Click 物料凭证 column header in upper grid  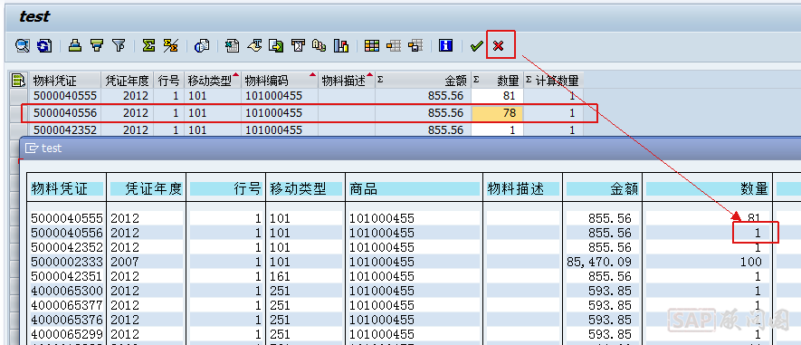point(65,81)
